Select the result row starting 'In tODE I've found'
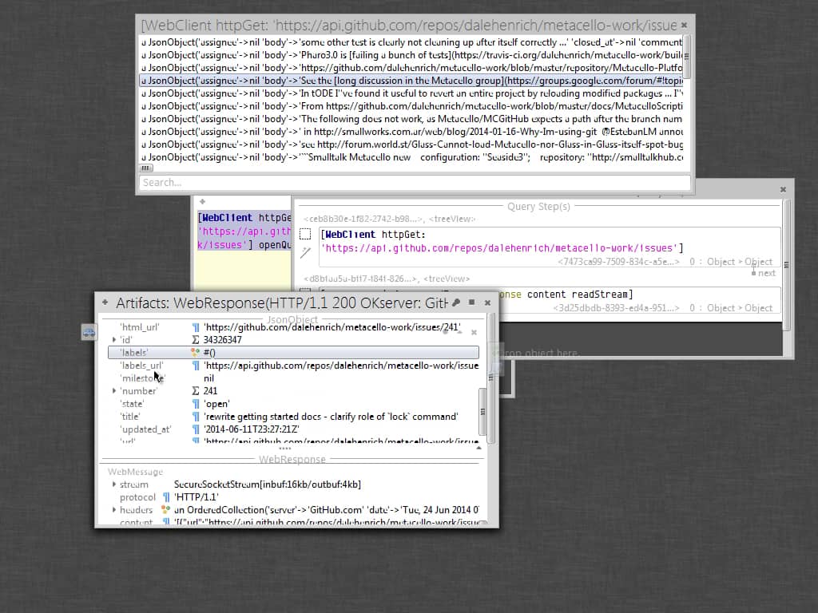The image size is (818, 613). tap(411, 93)
